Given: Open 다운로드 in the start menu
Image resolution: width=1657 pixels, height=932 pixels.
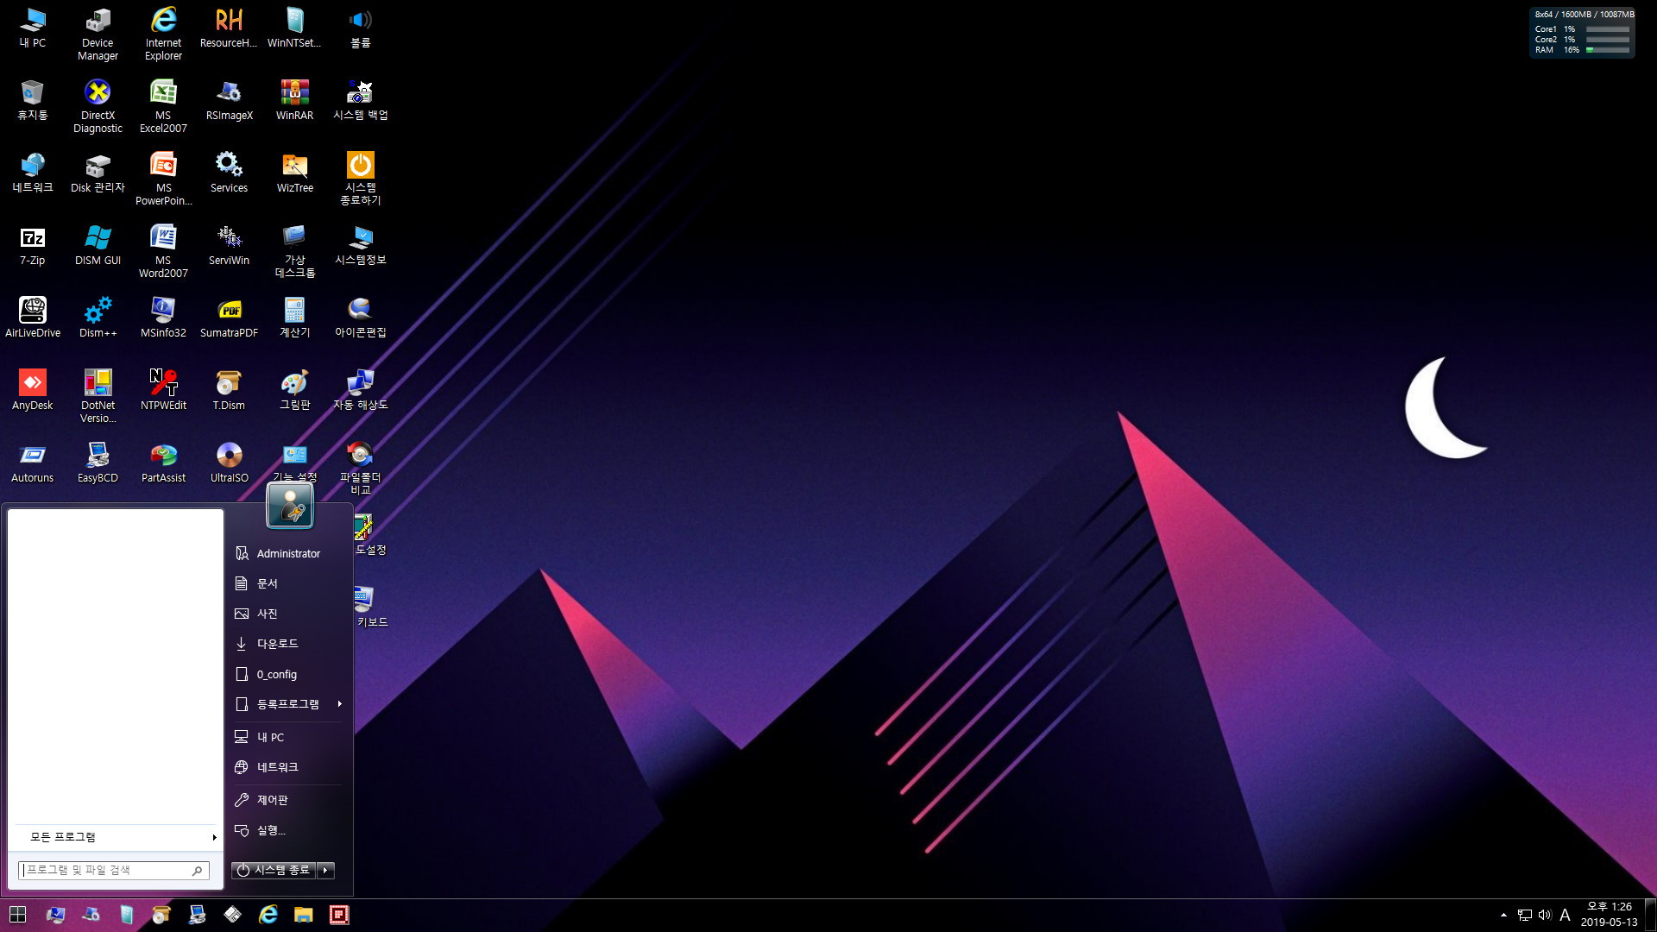Looking at the screenshot, I should pyautogui.click(x=288, y=644).
